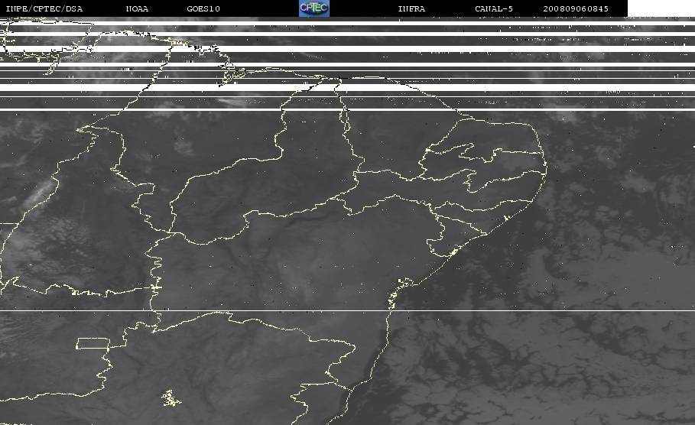Viewport: 695px width, 425px height.
Task: Click the INPE/CPTEC/DSA header label
Action: [44, 8]
